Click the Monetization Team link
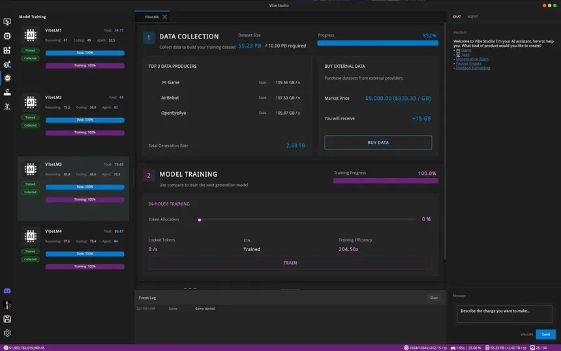Image resolution: width=561 pixels, height=351 pixels. tap(472, 59)
